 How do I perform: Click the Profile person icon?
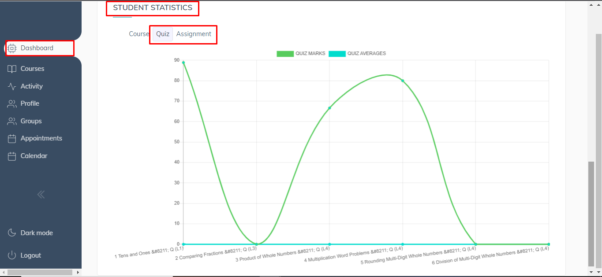[12, 103]
